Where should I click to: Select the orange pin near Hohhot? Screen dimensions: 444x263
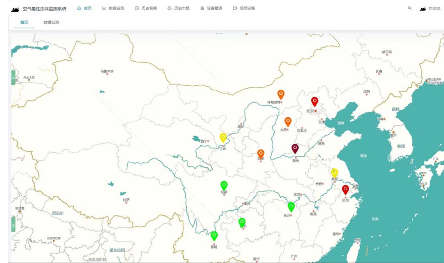pyautogui.click(x=281, y=94)
